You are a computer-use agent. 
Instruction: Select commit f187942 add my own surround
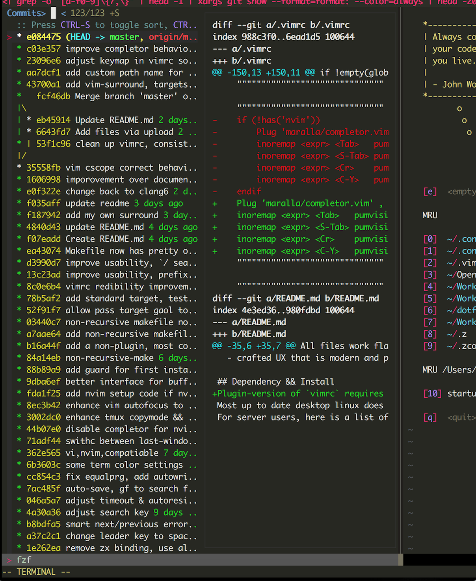106,215
